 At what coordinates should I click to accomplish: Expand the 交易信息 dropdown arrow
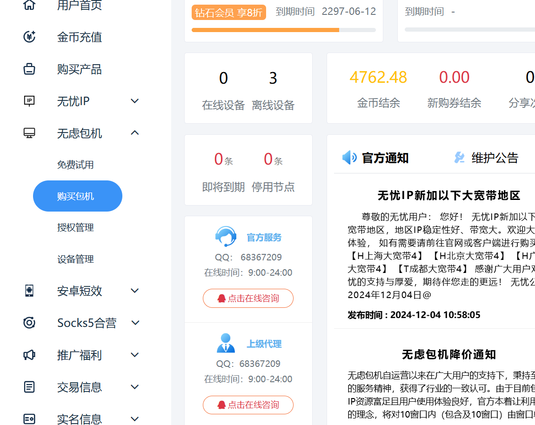coord(135,387)
